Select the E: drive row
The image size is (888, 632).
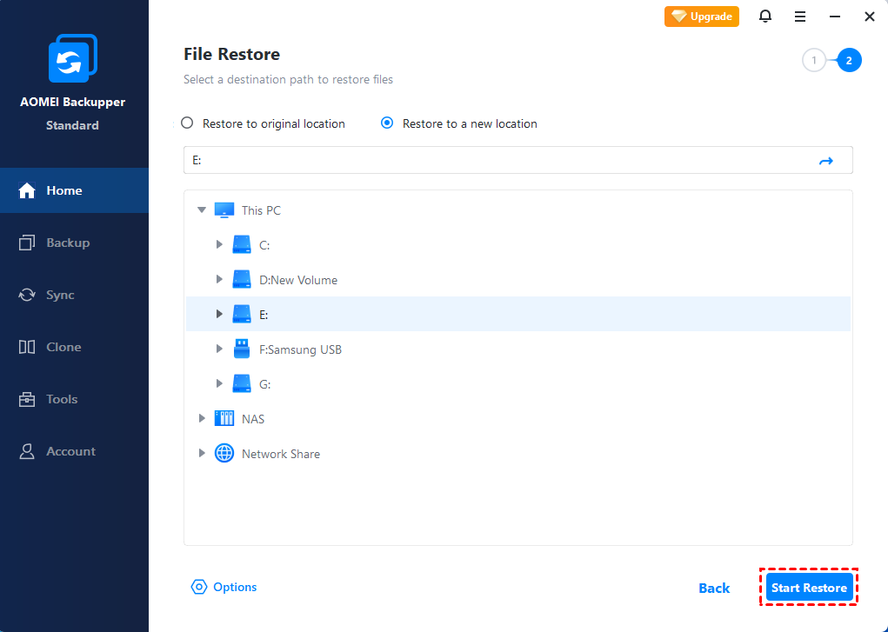coord(264,314)
